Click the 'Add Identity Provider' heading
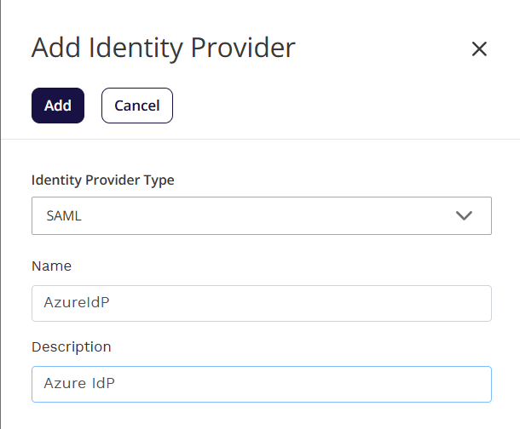 pyautogui.click(x=163, y=48)
